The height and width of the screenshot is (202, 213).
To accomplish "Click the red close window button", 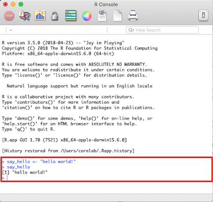I will point(5,4).
